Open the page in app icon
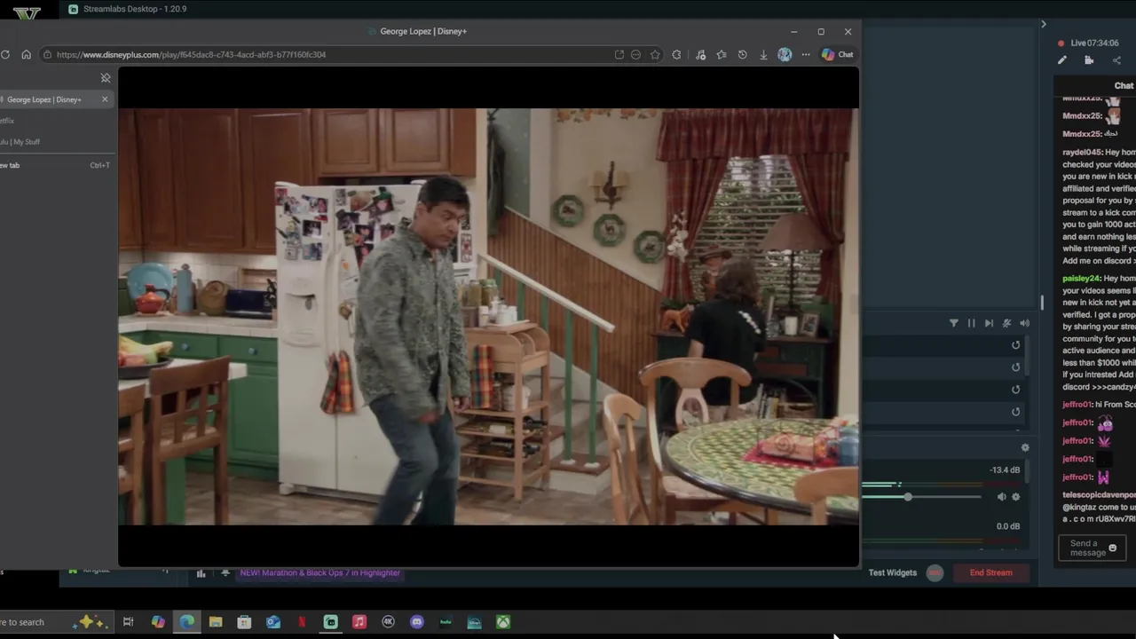Image resolution: width=1136 pixels, height=639 pixels. tap(619, 54)
